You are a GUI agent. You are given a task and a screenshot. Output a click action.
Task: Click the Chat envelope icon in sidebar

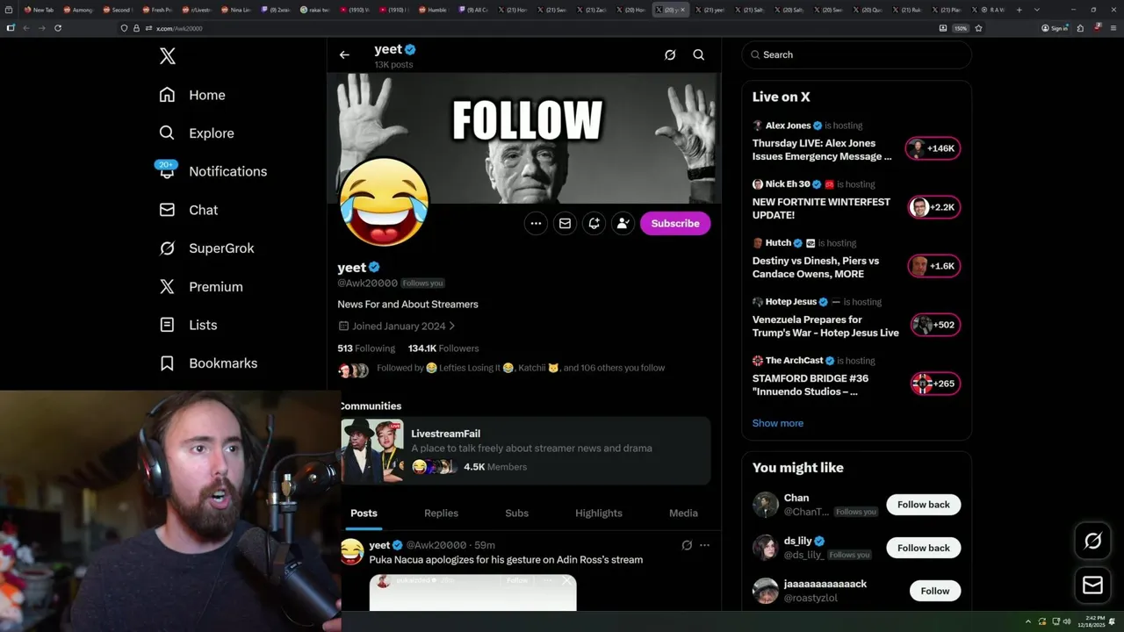pos(167,210)
